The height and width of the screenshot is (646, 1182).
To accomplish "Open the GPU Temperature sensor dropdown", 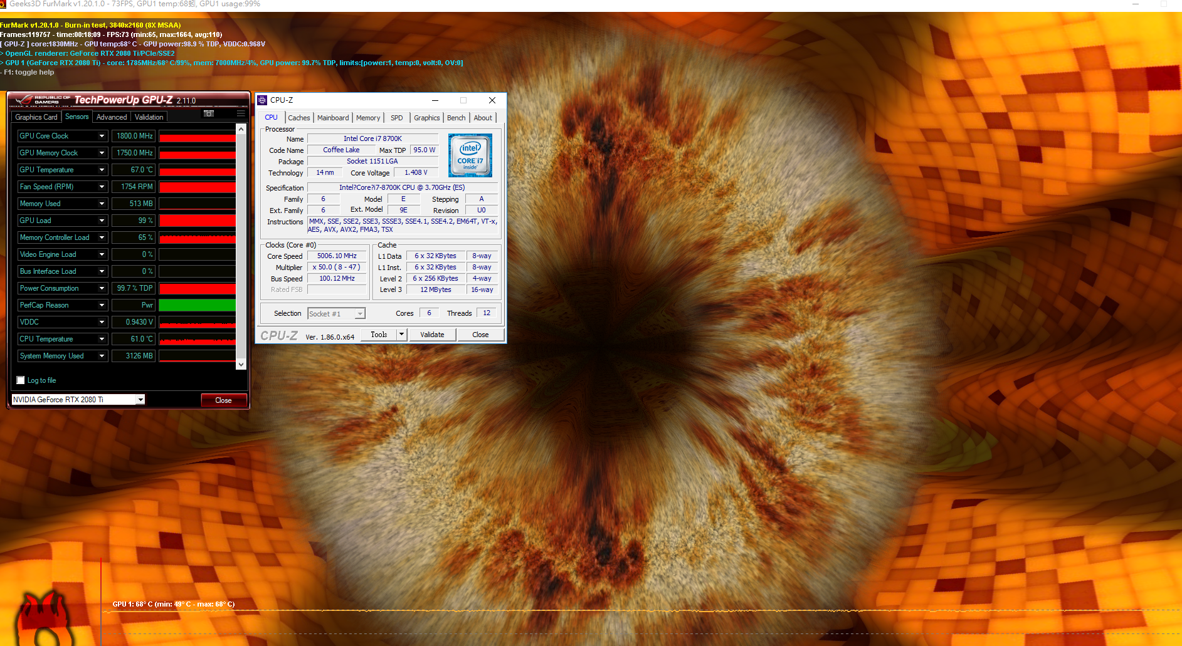I will pyautogui.click(x=102, y=170).
